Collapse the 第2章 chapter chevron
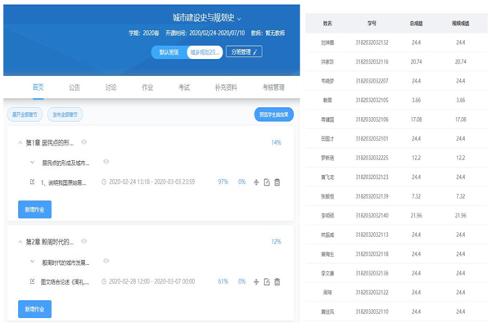Image resolution: width=491 pixels, height=327 pixels. (x=20, y=242)
